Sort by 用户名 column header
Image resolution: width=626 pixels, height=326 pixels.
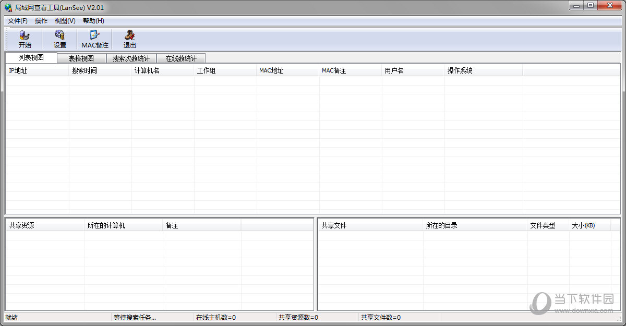(x=413, y=70)
